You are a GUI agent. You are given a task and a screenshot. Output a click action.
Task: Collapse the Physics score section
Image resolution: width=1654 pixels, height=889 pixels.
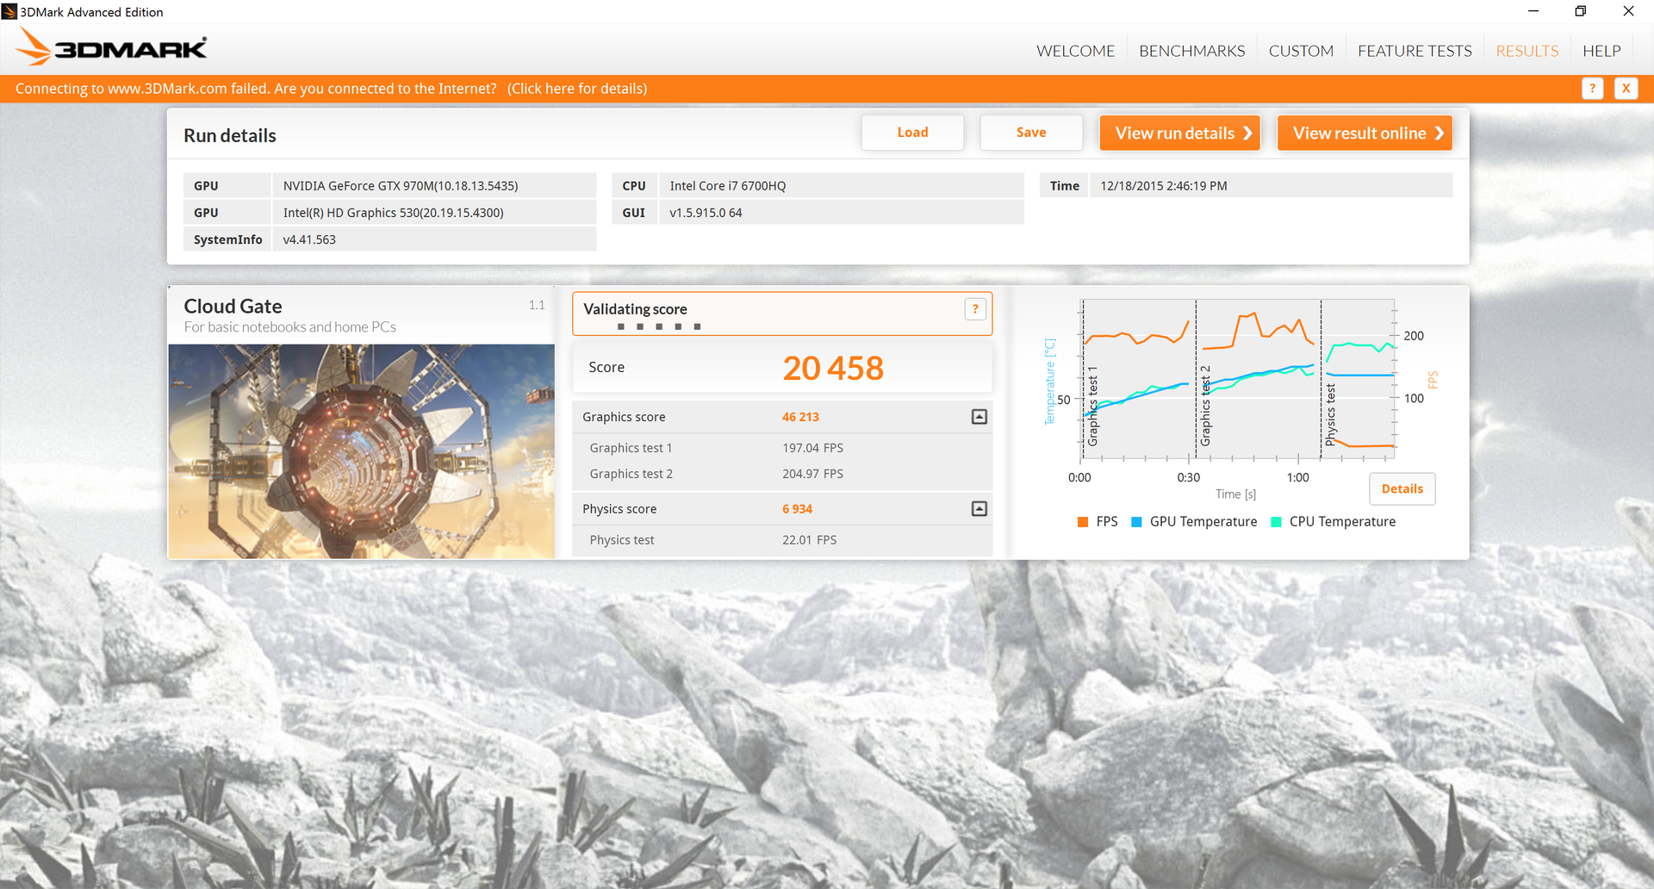click(x=979, y=509)
